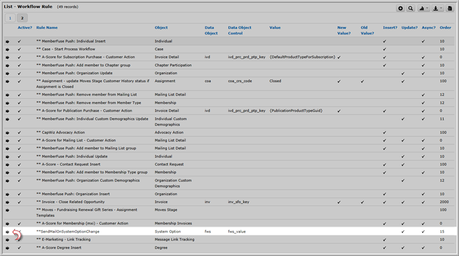459x256 pixels.
Task: Select the {PublicationProductTypeGuid} value cell
Action: pyautogui.click(x=295, y=111)
